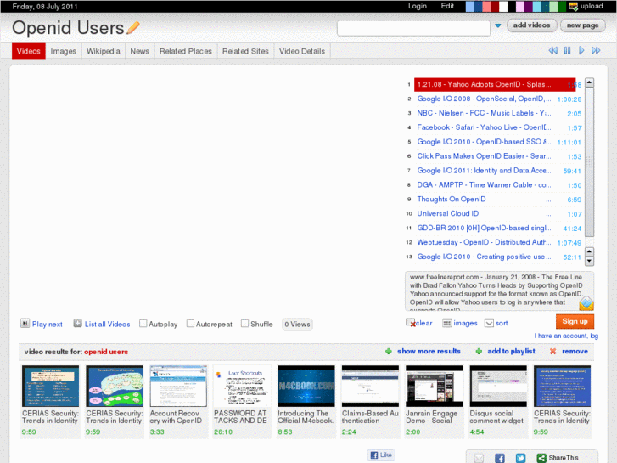Click the rewind to previous video icon
Screen dimensions: 617x463
552,51
